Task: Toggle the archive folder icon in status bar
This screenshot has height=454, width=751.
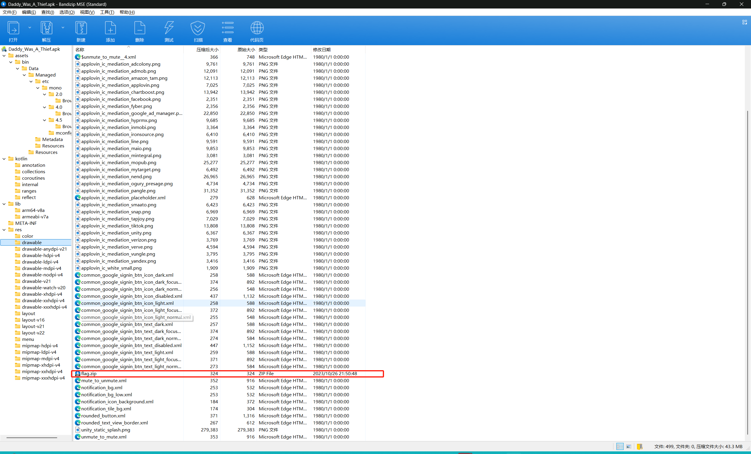Action: pos(640,446)
